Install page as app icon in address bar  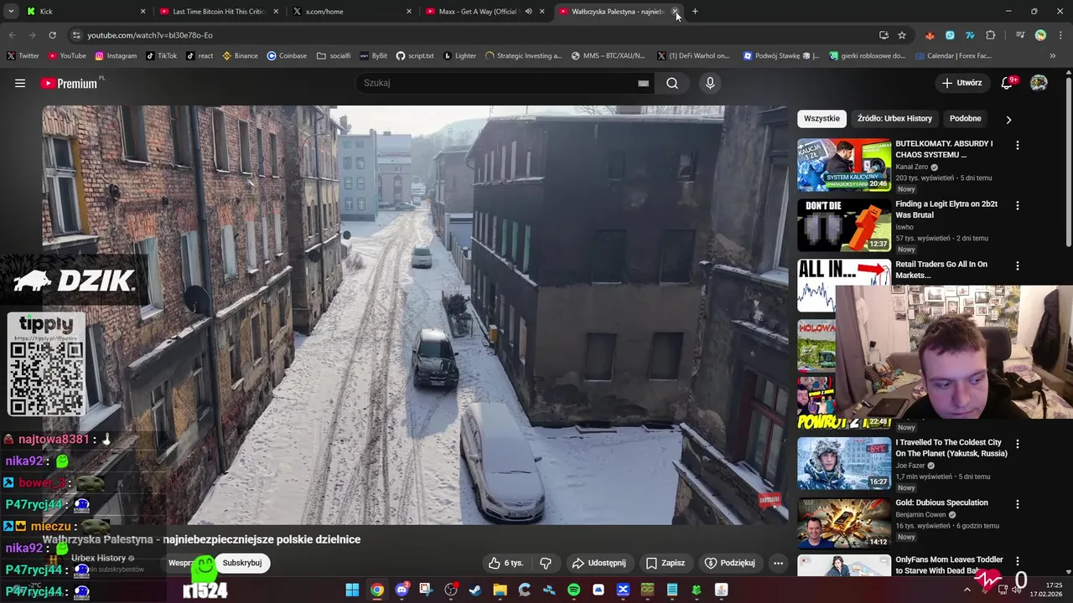pyautogui.click(x=884, y=35)
